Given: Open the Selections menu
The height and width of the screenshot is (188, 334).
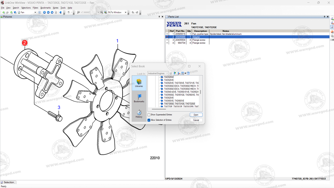Looking at the screenshot, I should (26, 8).
